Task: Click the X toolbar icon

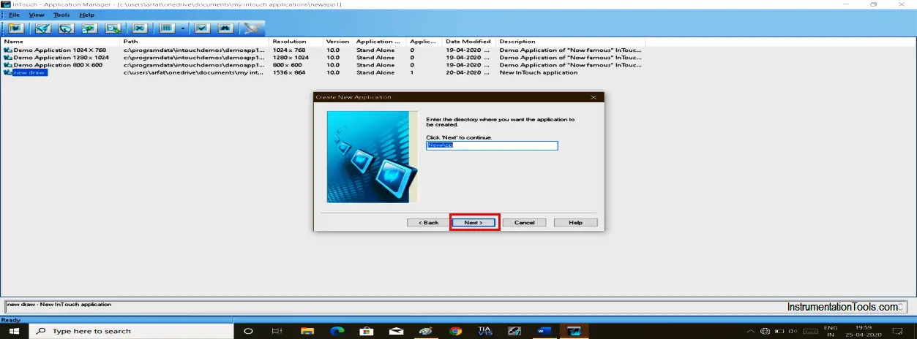Action: click(140, 28)
